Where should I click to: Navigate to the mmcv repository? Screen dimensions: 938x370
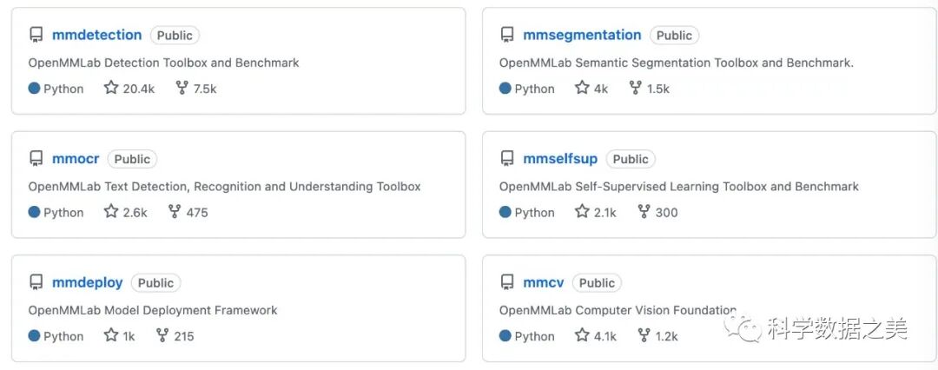coord(544,283)
